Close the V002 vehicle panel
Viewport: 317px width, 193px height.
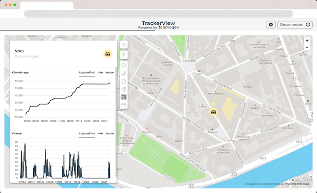click(x=124, y=45)
